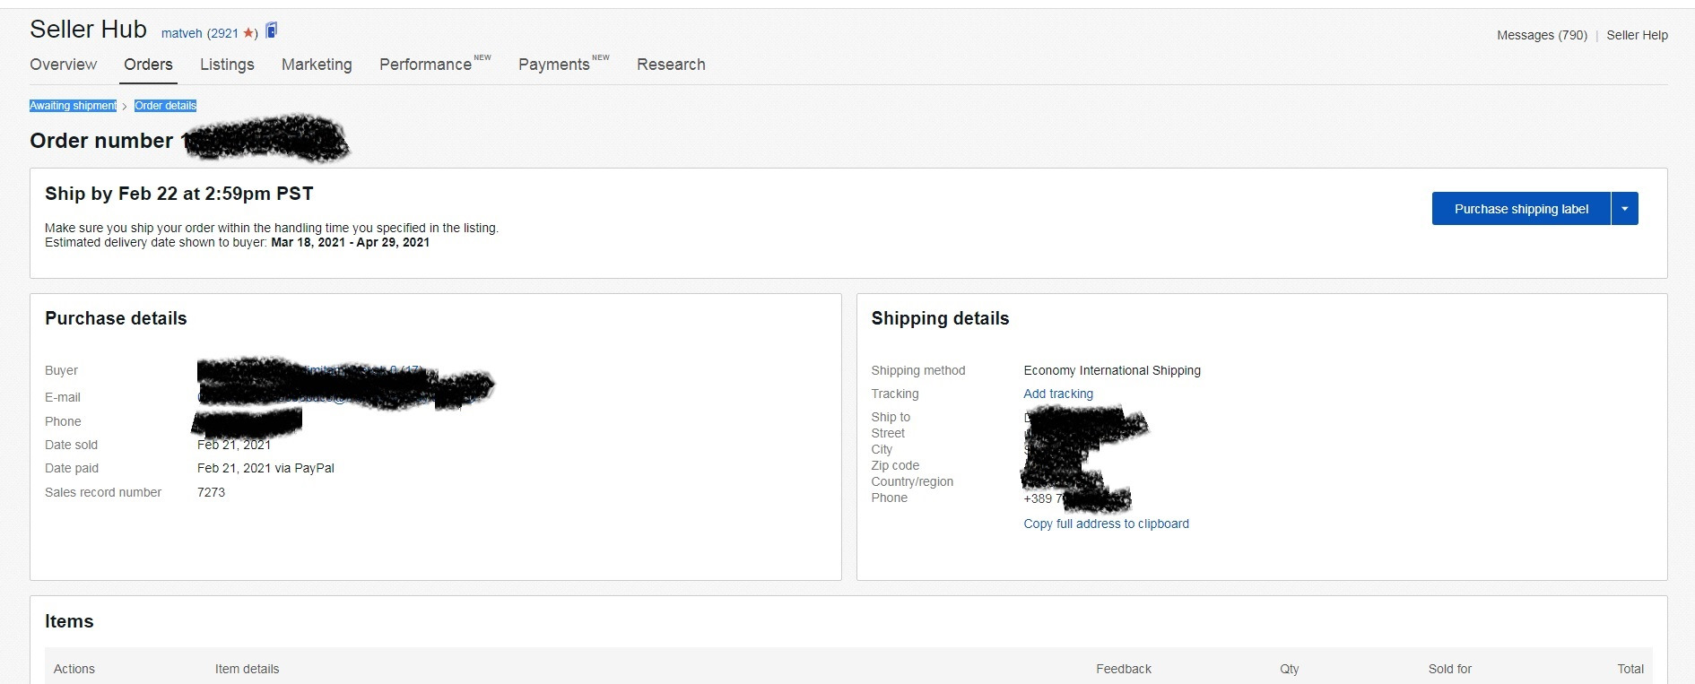Click the blue store icon beside matveh

[x=272, y=30]
